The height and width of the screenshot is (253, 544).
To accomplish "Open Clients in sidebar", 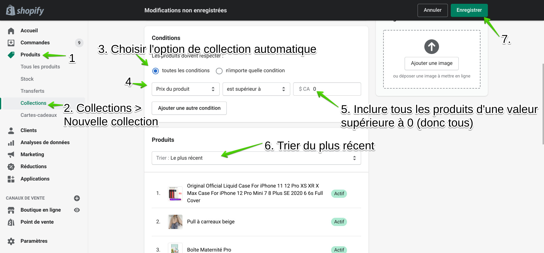I will 29,130.
